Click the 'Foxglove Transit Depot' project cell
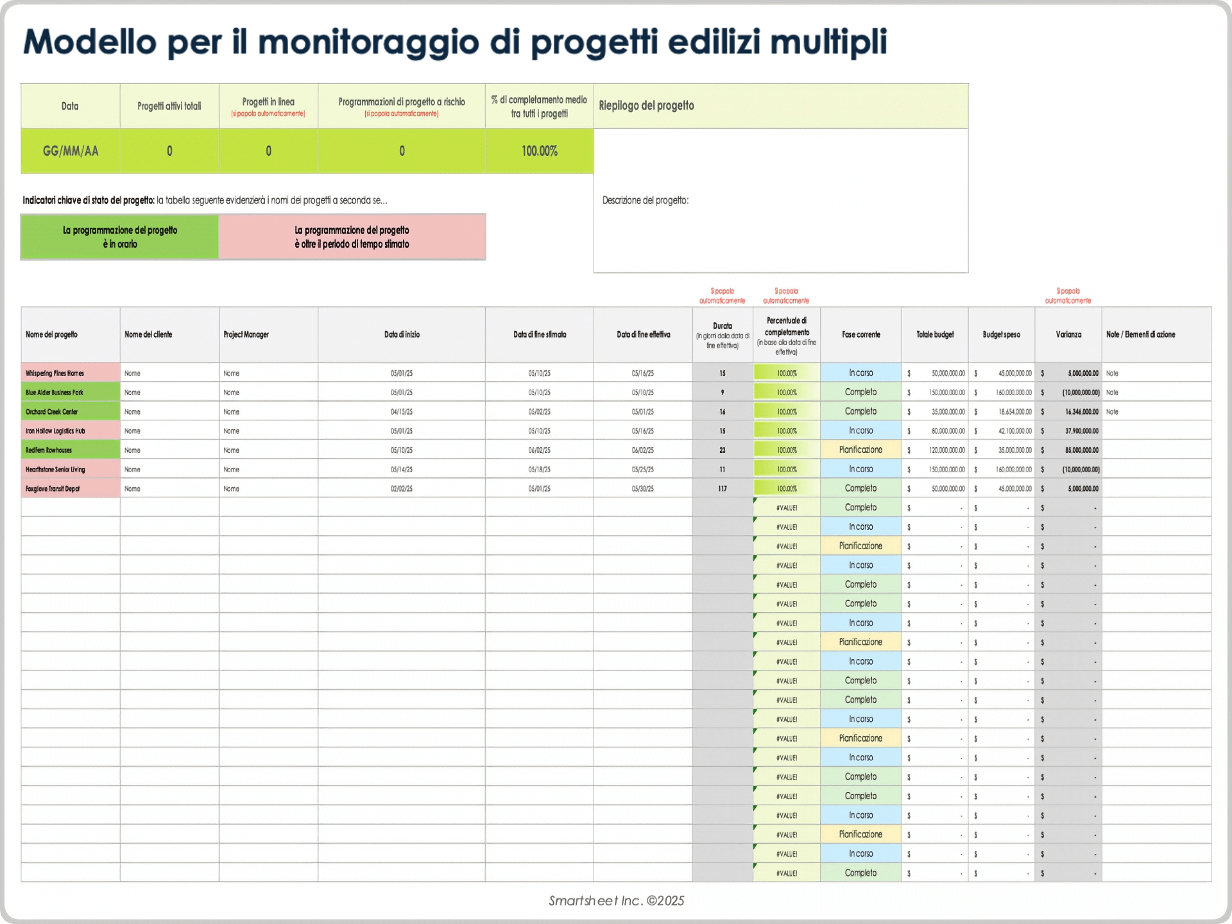Image resolution: width=1232 pixels, height=924 pixels. coord(71,488)
